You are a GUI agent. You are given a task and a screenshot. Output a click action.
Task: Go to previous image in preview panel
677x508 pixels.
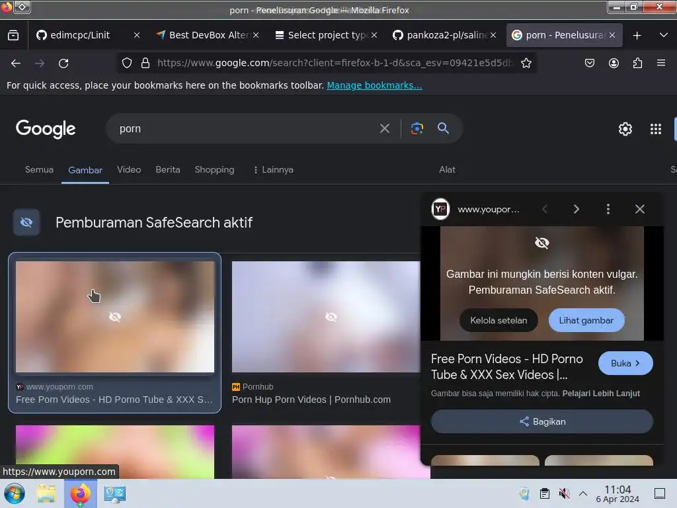click(x=545, y=210)
